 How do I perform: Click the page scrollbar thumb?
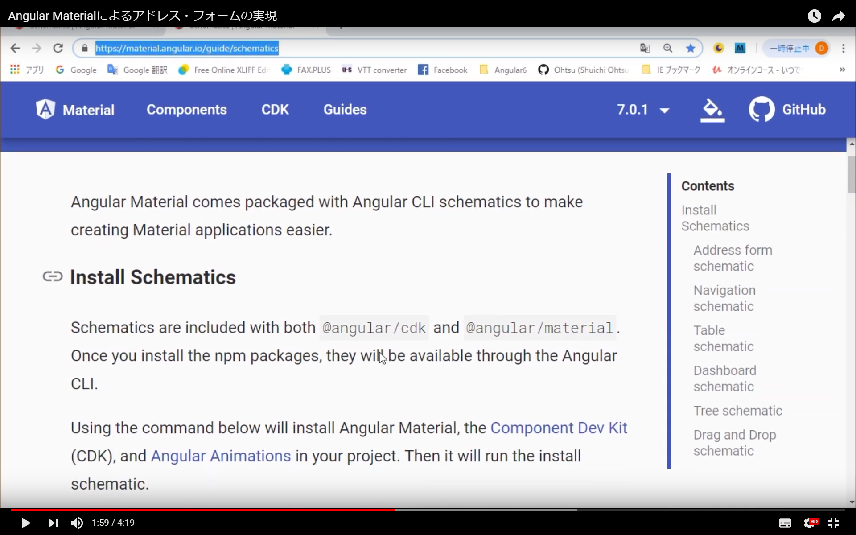[851, 174]
